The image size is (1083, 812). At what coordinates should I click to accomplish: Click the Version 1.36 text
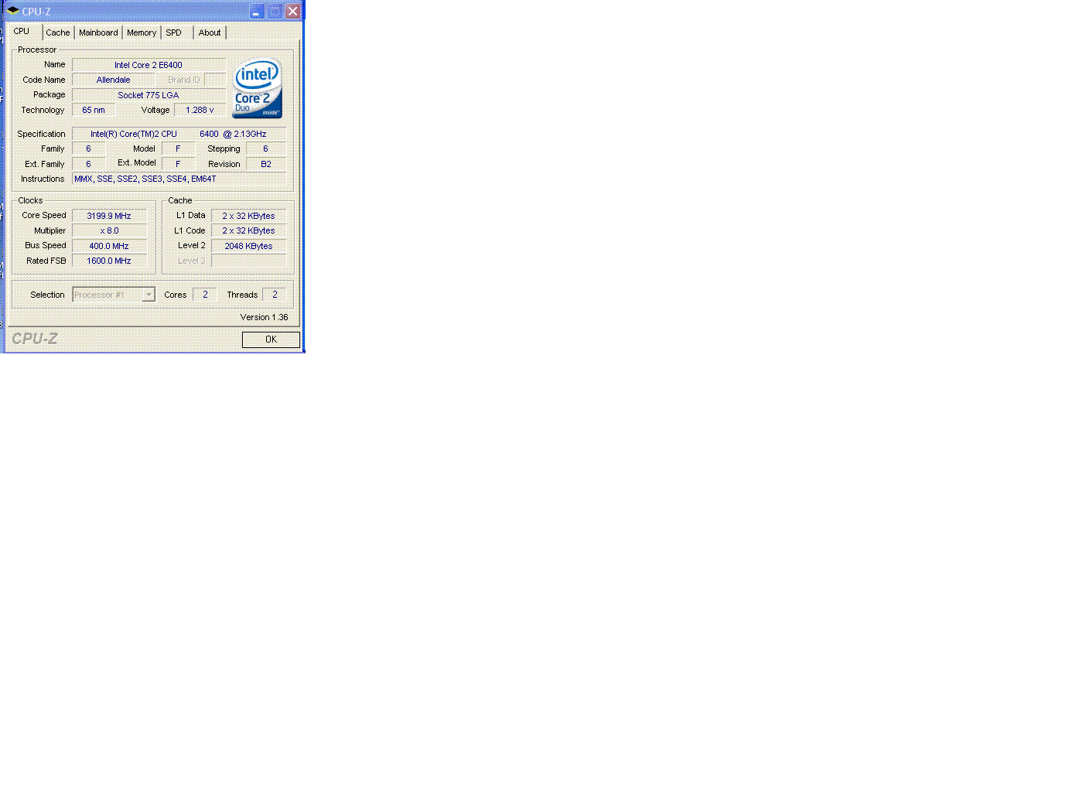coord(264,317)
